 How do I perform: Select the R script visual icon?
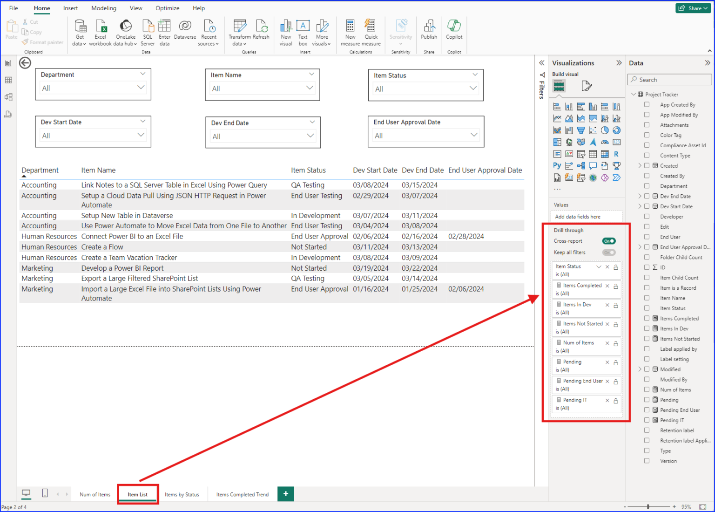pos(616,154)
